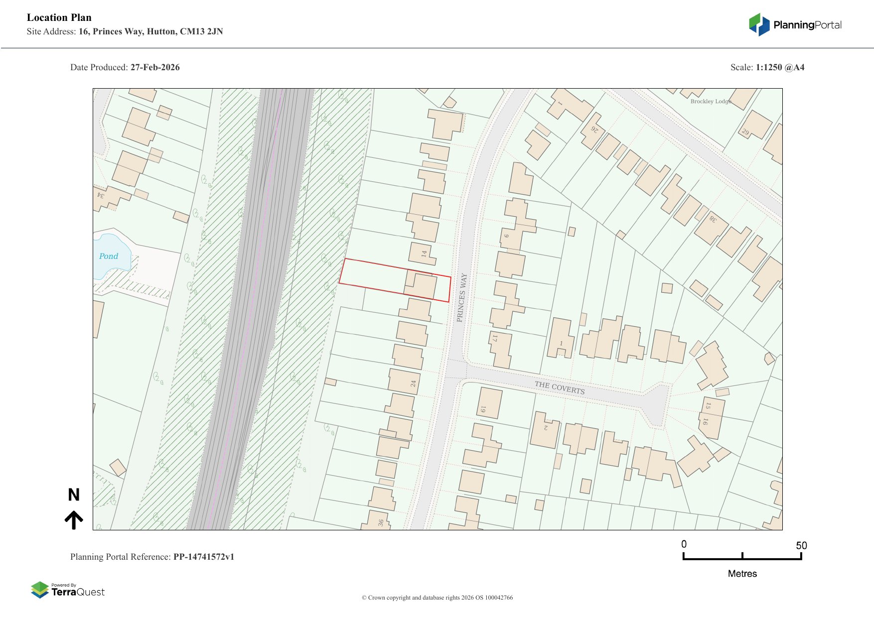
Task: Click the PlanningPortal logo icon
Action: pos(759,24)
